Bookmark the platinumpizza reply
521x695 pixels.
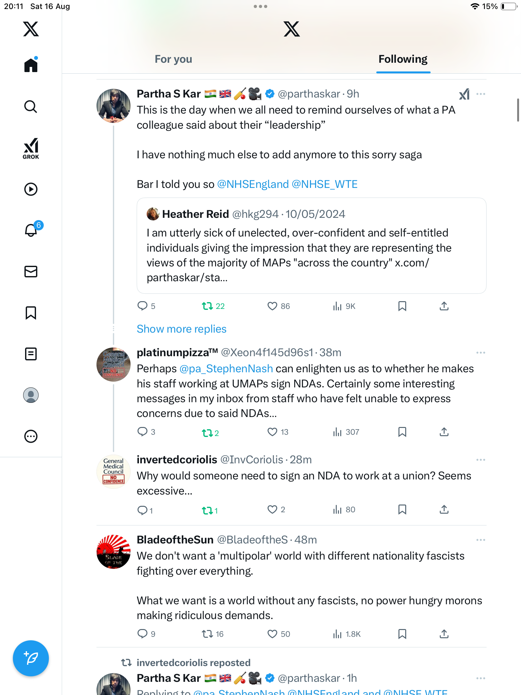[402, 432]
